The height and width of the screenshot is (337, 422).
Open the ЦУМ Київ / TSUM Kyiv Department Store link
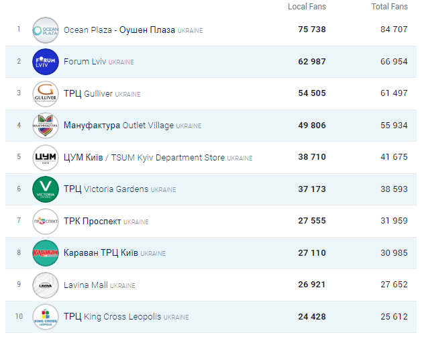pyautogui.click(x=144, y=158)
